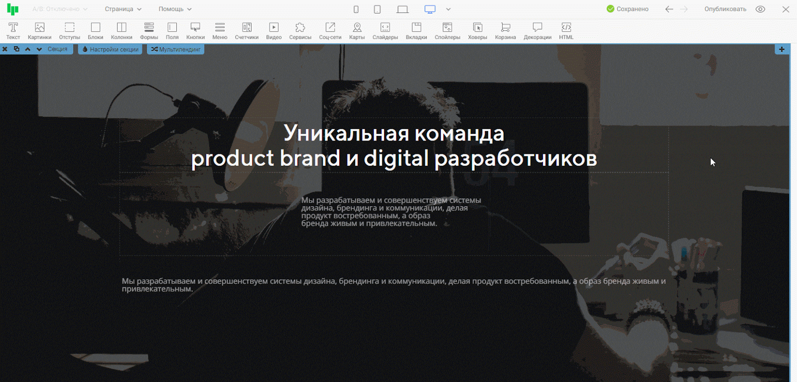The height and width of the screenshot is (382, 797).
Task: Click the Опубликовать button
Action: point(725,9)
